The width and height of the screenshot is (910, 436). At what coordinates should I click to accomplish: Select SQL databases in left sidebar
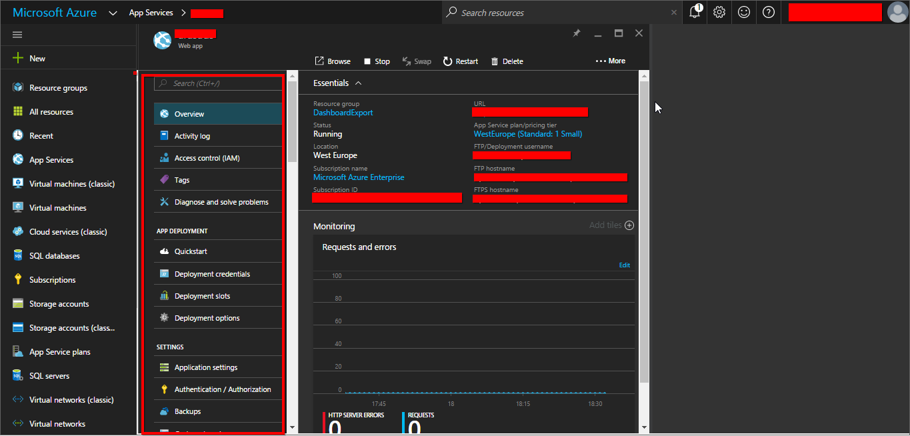54,256
